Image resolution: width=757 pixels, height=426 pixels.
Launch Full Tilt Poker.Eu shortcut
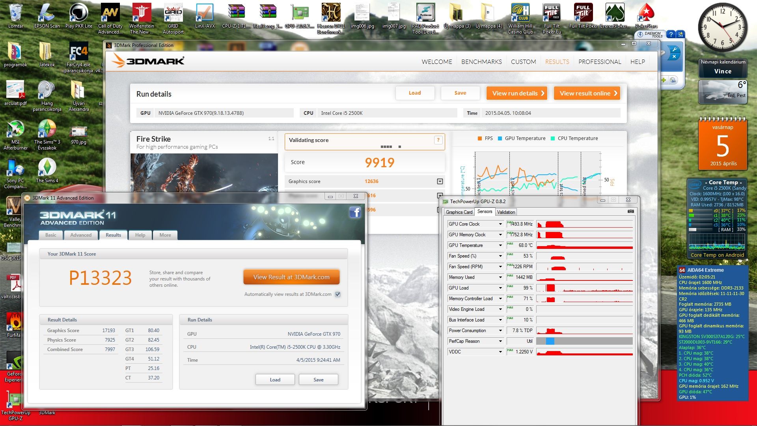[x=552, y=19]
